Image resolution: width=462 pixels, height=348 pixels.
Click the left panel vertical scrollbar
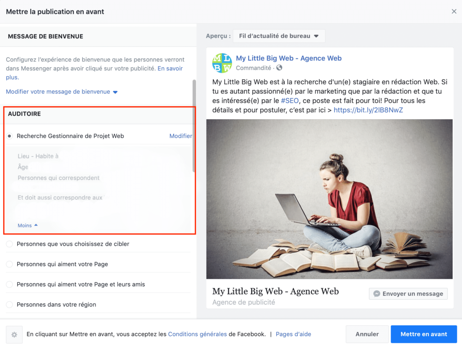[x=194, y=126]
